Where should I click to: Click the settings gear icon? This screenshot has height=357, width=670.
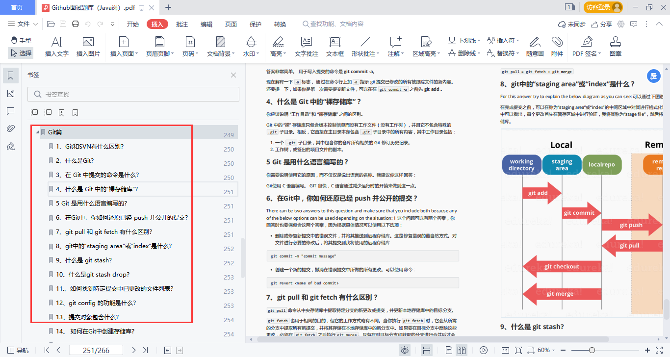click(621, 24)
